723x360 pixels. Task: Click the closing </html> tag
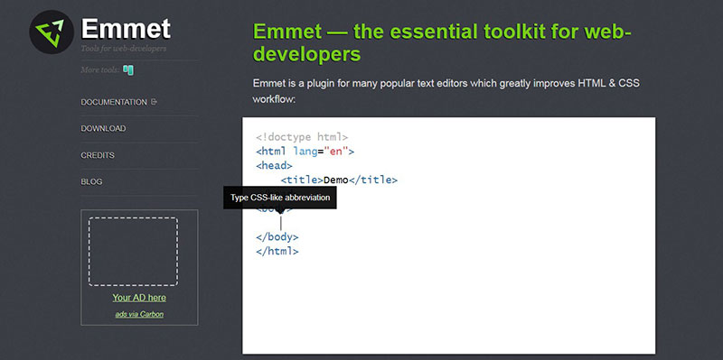[277, 252]
